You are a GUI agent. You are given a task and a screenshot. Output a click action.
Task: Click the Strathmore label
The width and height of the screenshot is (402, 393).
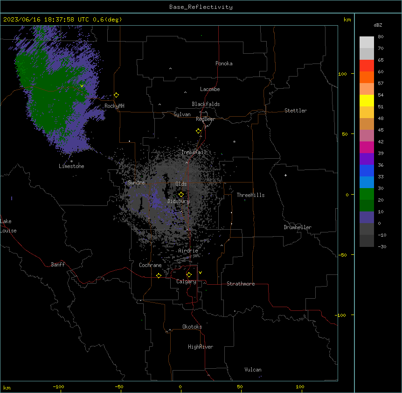(241, 284)
